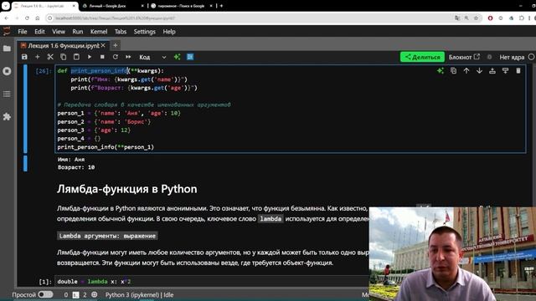Click the Нет ядра kernel status
The height and width of the screenshot is (301, 536).
click(x=512, y=57)
